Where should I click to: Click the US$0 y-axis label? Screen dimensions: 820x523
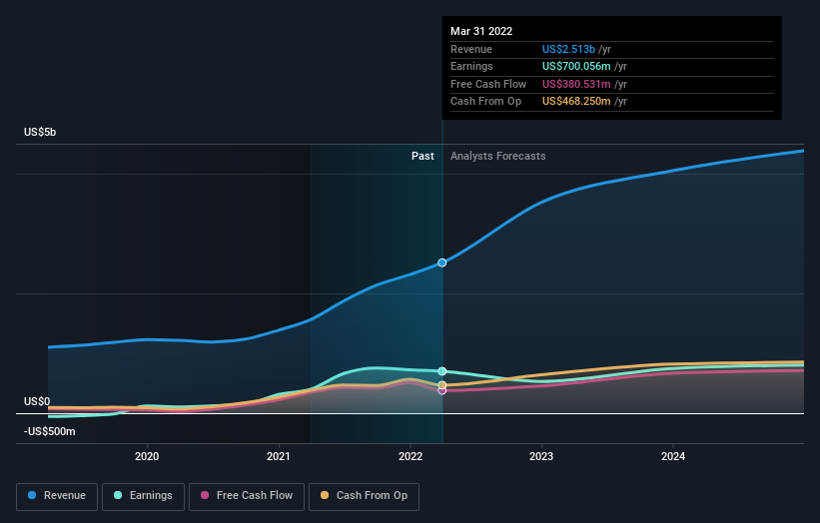click(x=37, y=401)
